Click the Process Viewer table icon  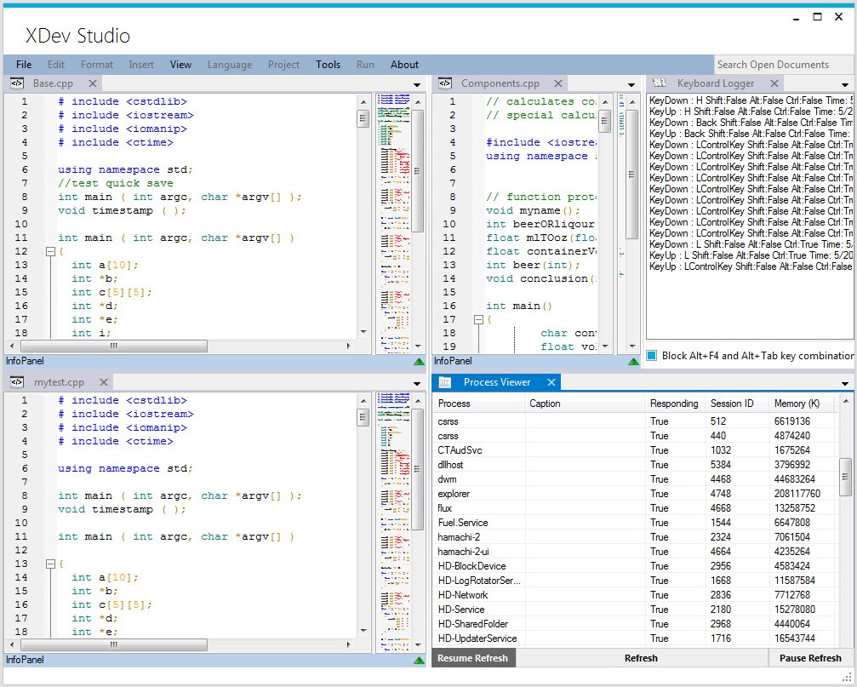pyautogui.click(x=445, y=382)
